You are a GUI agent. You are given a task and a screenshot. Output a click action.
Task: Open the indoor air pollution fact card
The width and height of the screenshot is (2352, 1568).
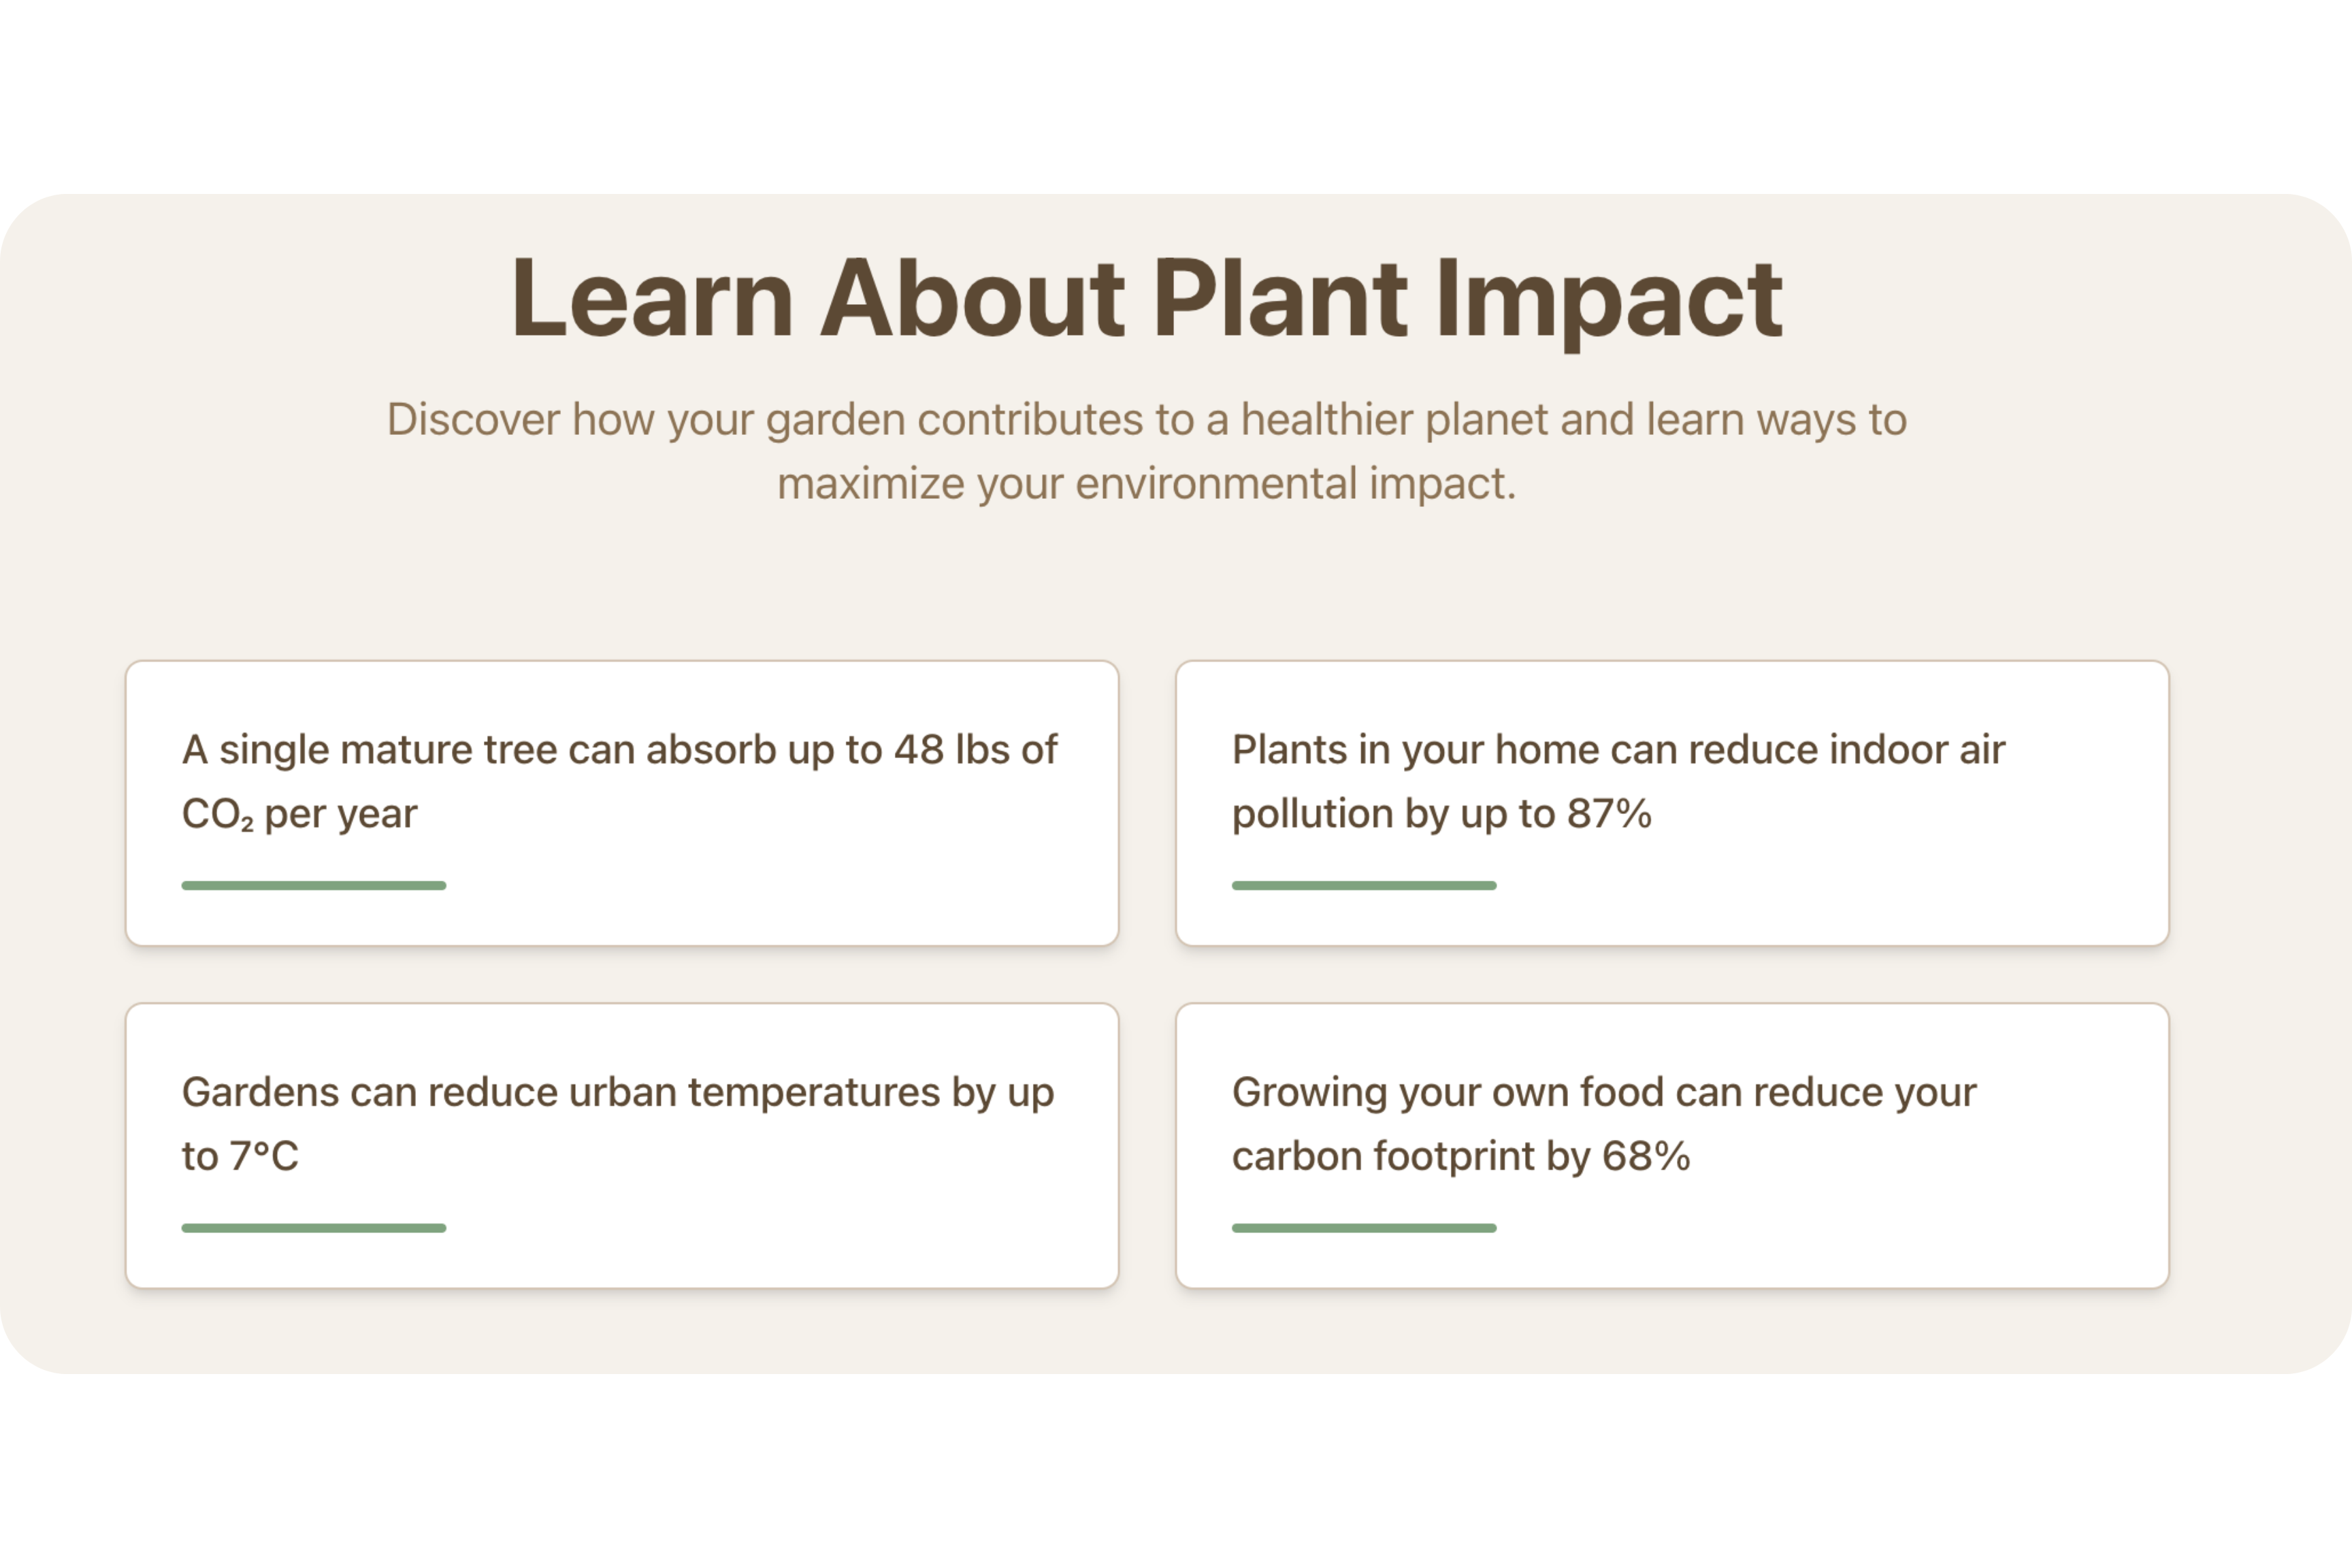click(x=1672, y=803)
